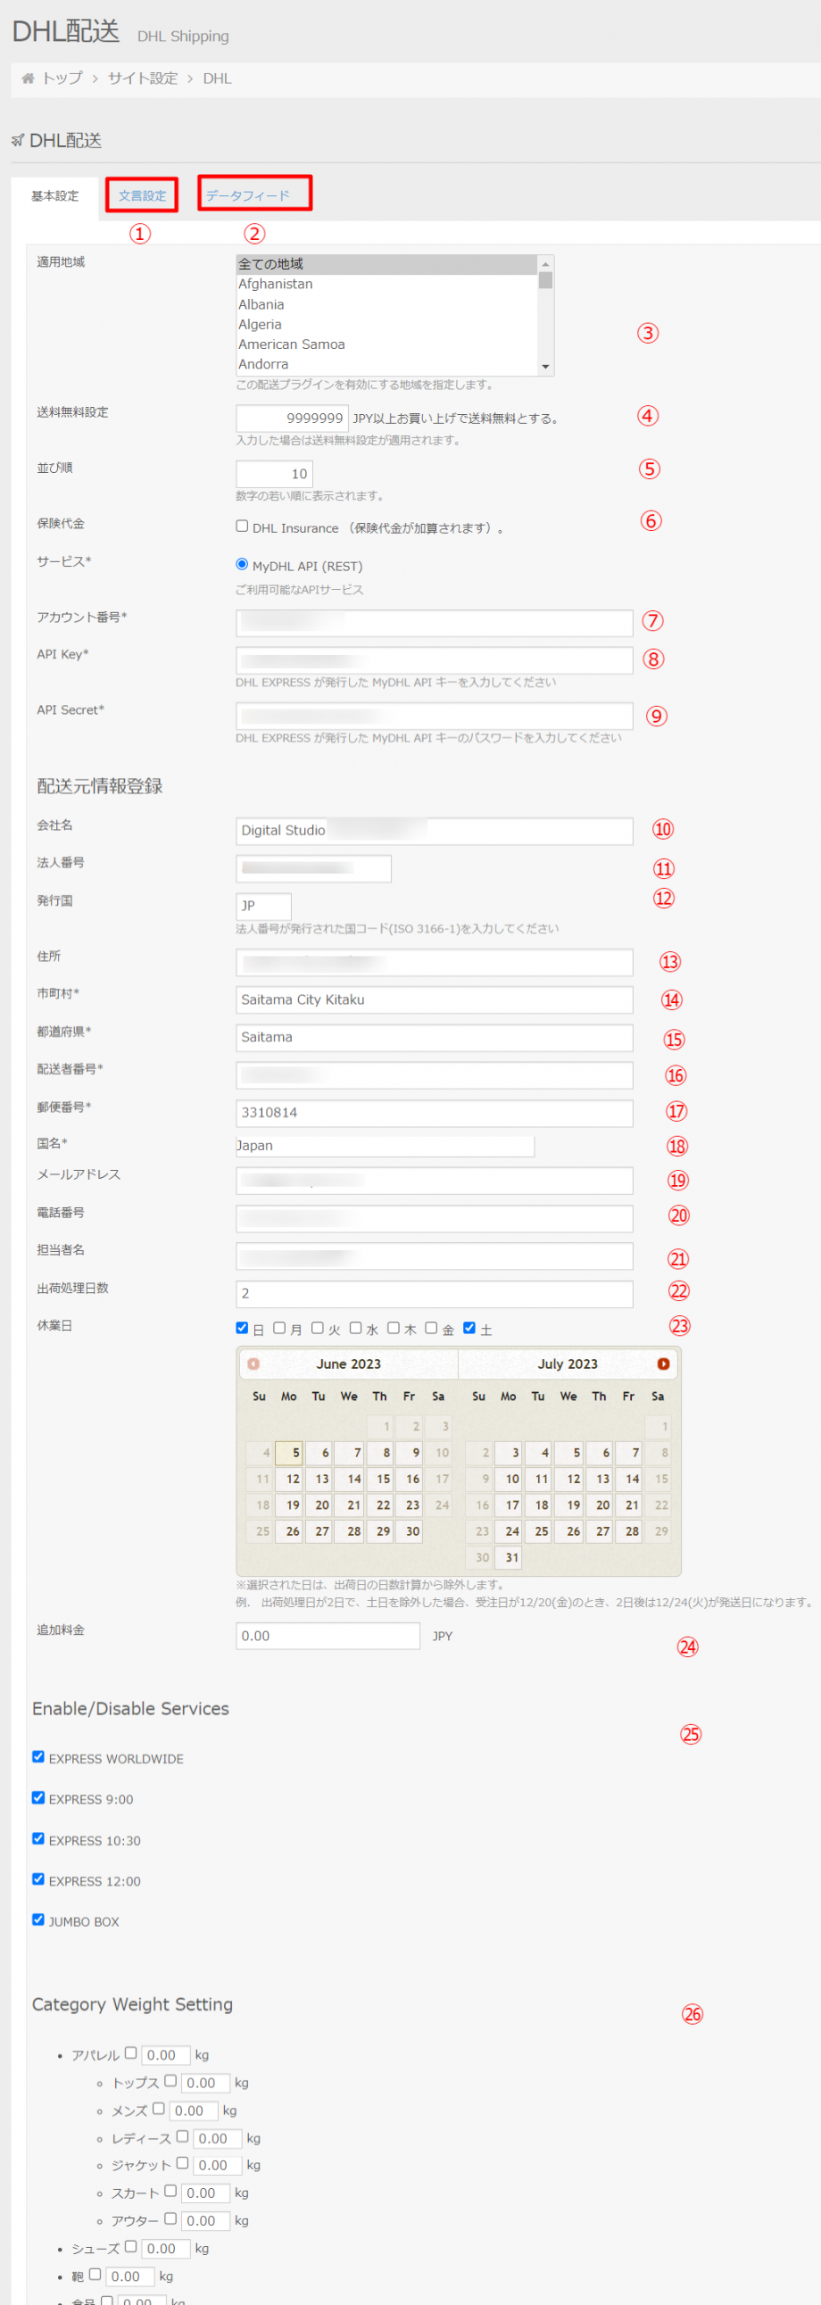Choose 全ての地域 in the region list
The image size is (821, 2305).
tap(270, 264)
